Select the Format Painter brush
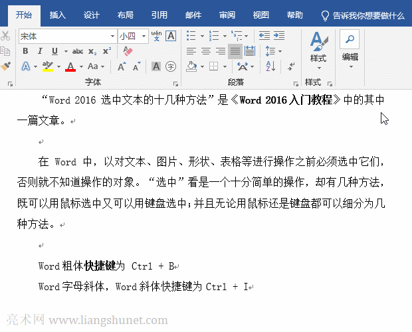The width and height of the screenshot is (412, 332). point(5,66)
